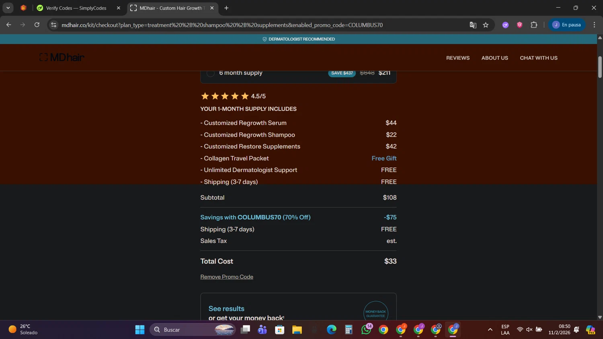This screenshot has height=339, width=603.
Task: Click the page vertical scrollbar thumb
Action: (x=600, y=67)
